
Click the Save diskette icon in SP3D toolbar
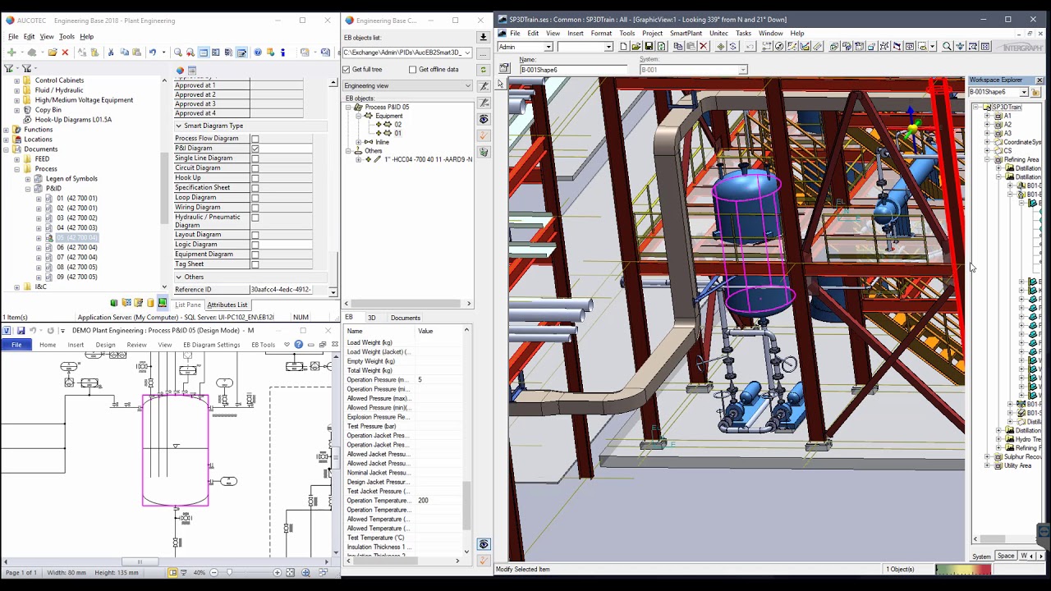649,47
